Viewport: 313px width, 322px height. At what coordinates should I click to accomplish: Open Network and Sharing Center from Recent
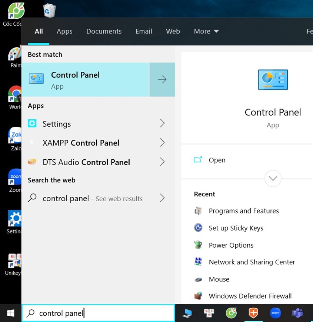tap(252, 262)
